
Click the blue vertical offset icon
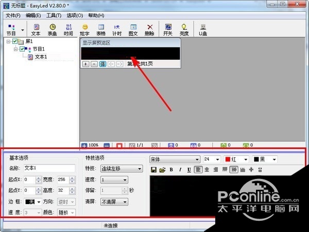pyautogui.click(x=171, y=145)
